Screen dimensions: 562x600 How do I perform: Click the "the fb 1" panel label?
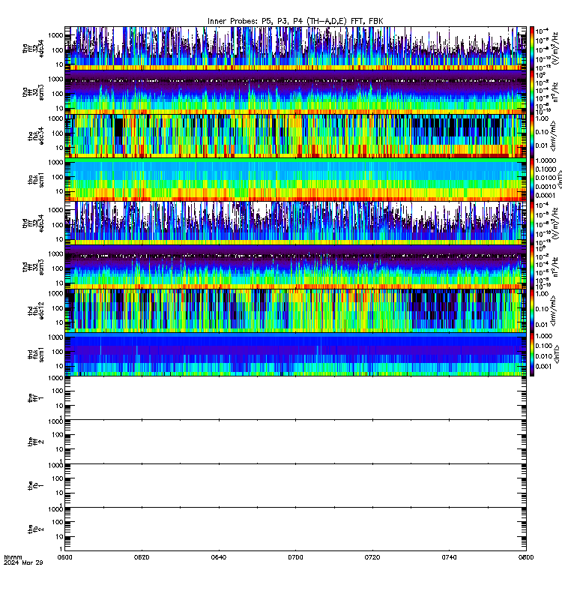click(36, 485)
